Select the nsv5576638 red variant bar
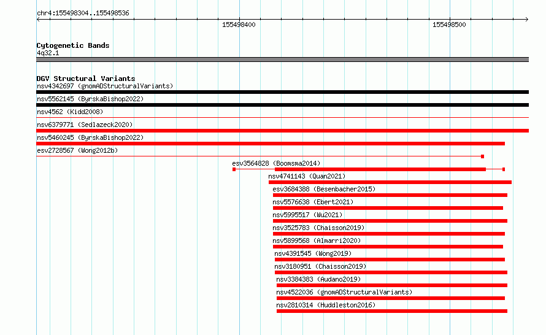The width and height of the screenshot is (546, 335). coord(388,208)
